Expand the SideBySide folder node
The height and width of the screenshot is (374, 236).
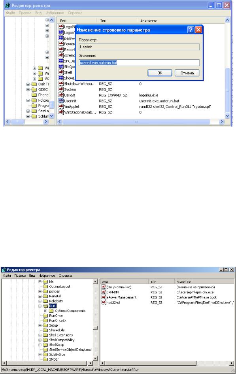[40, 355]
